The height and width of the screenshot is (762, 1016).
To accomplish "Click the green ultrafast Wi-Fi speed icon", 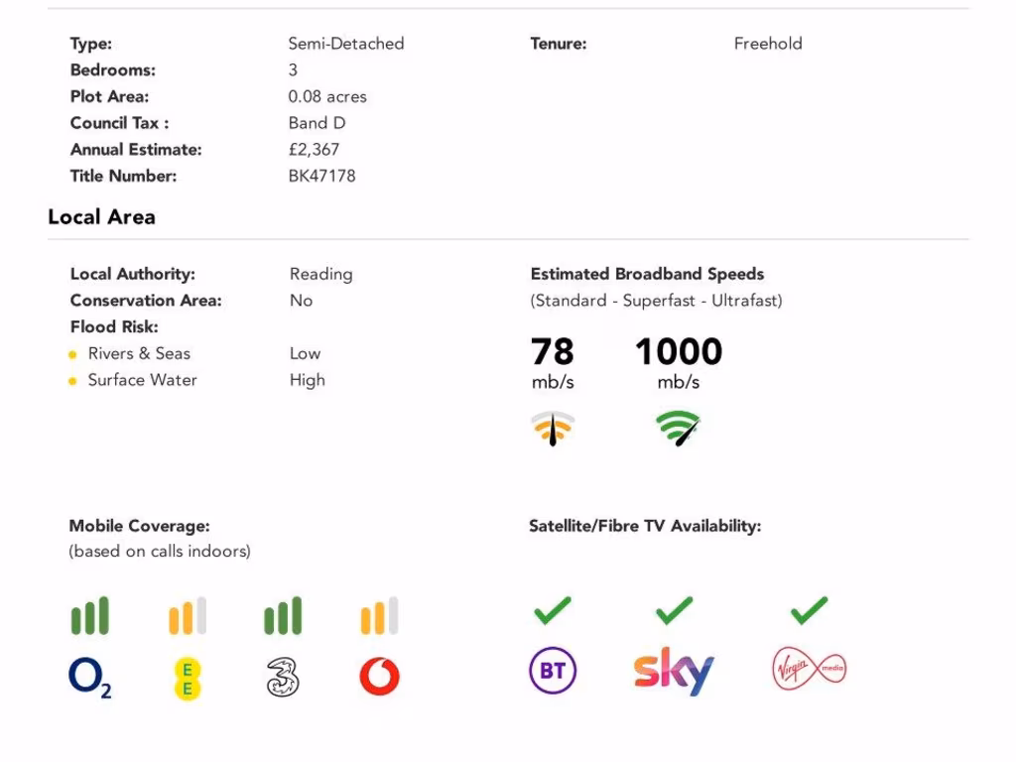I will point(679,428).
